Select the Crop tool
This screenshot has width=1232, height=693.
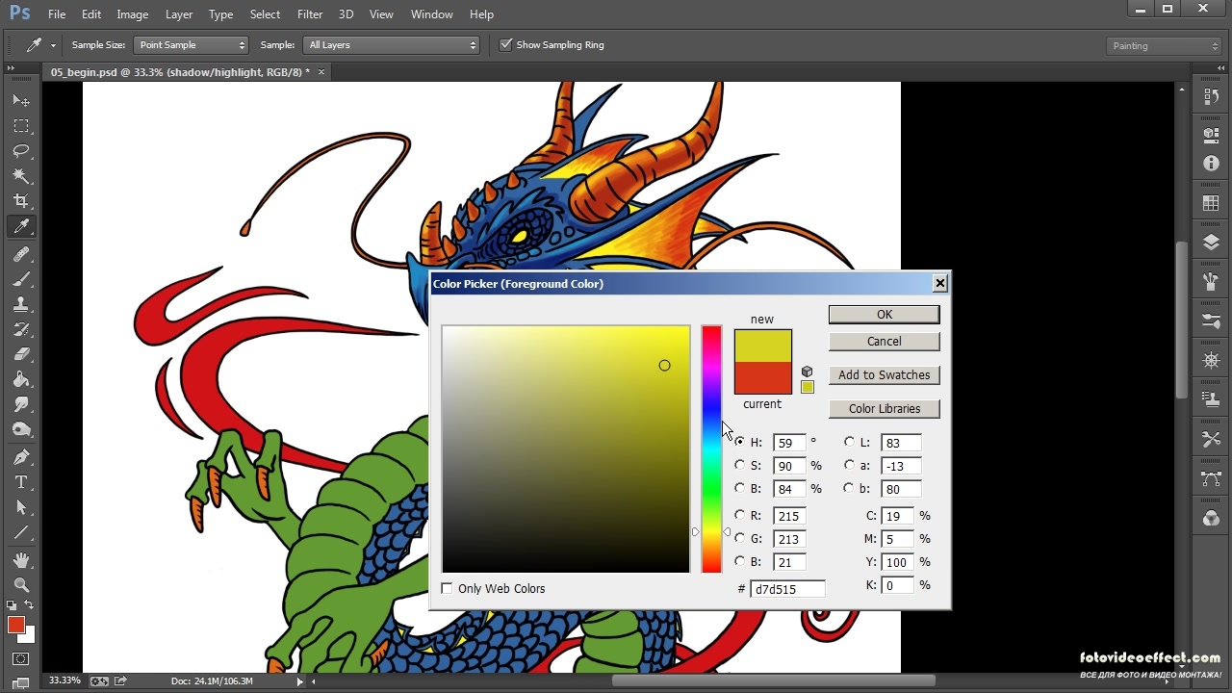point(21,201)
